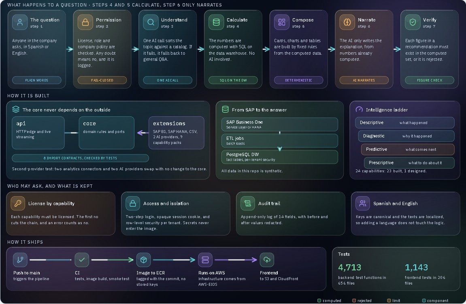Screen dimensions: 466x304
Task: Click the stacked layers icon beside 'The core never depends'
Action: pos(16,109)
